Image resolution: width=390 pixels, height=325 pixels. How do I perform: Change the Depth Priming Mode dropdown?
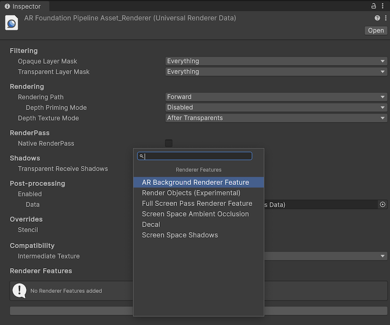coord(276,107)
